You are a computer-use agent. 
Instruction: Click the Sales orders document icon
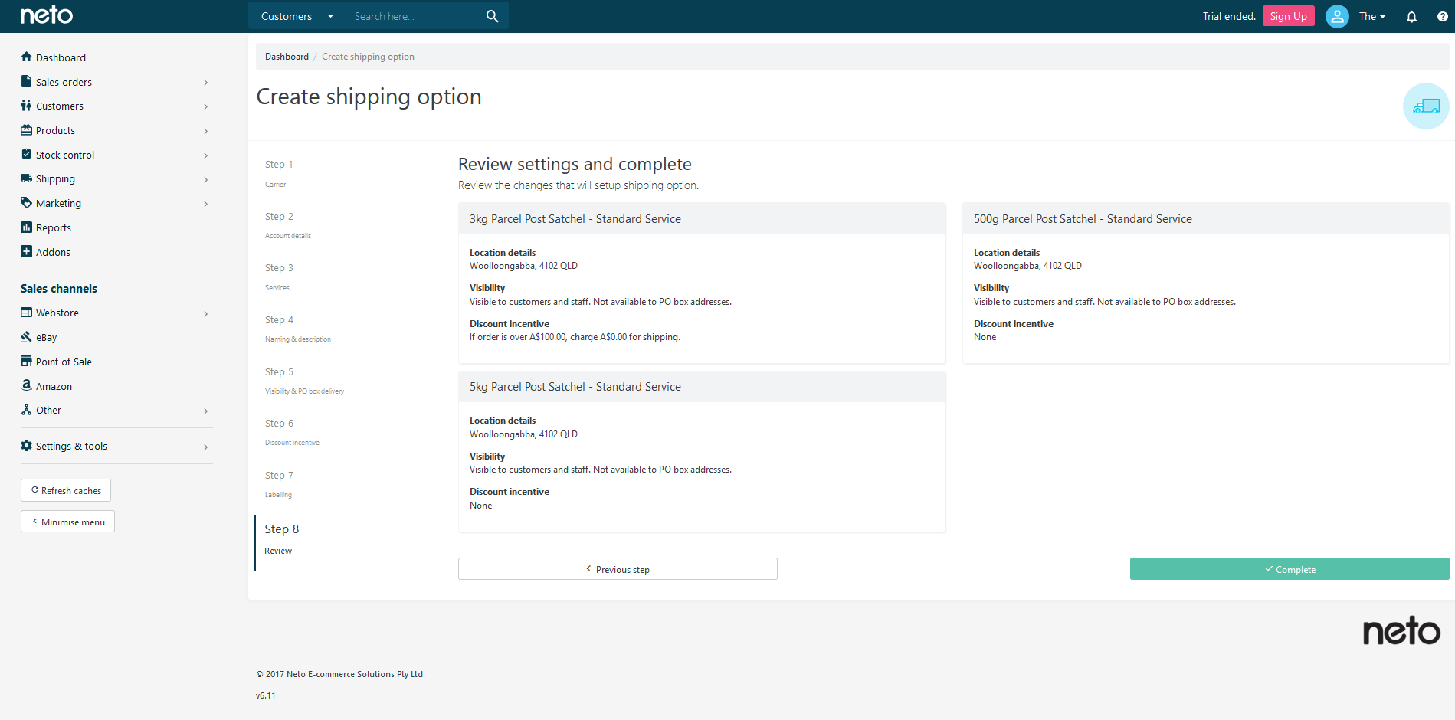(x=26, y=81)
